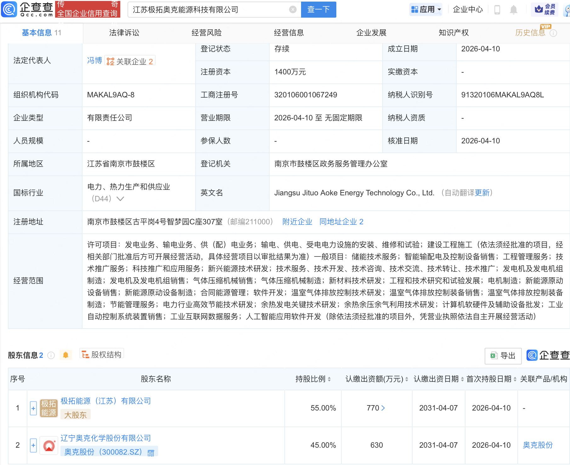Click the info icon beside 历史信息
The image size is (570, 465).
[x=553, y=33]
